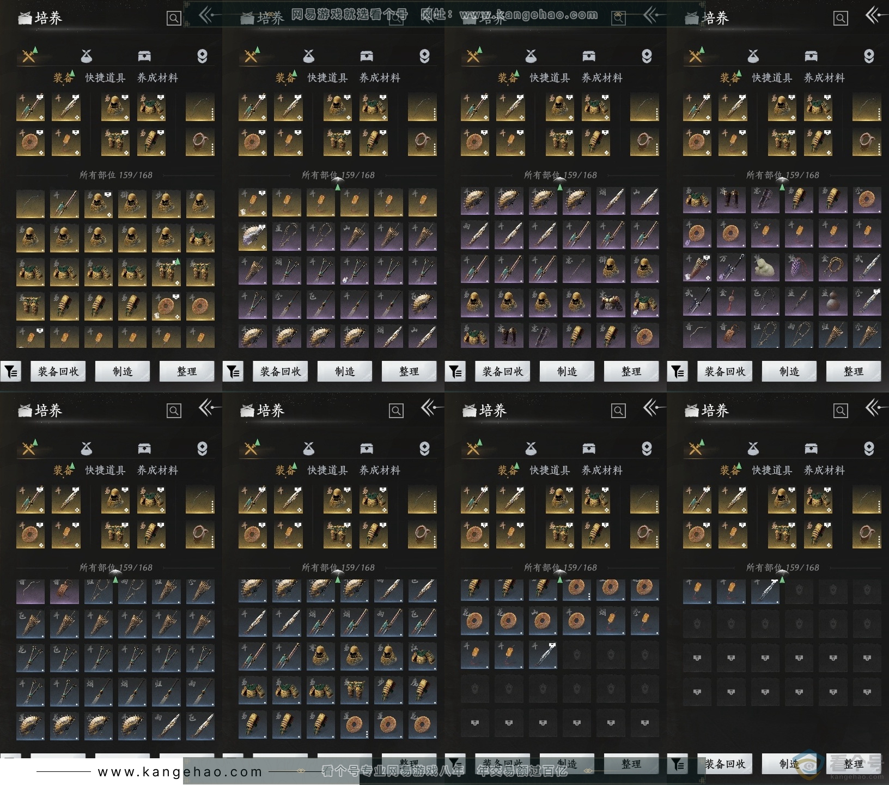This screenshot has height=785, width=889.
Task: Select pin-shaped category icon in top-left panel
Action: [202, 56]
